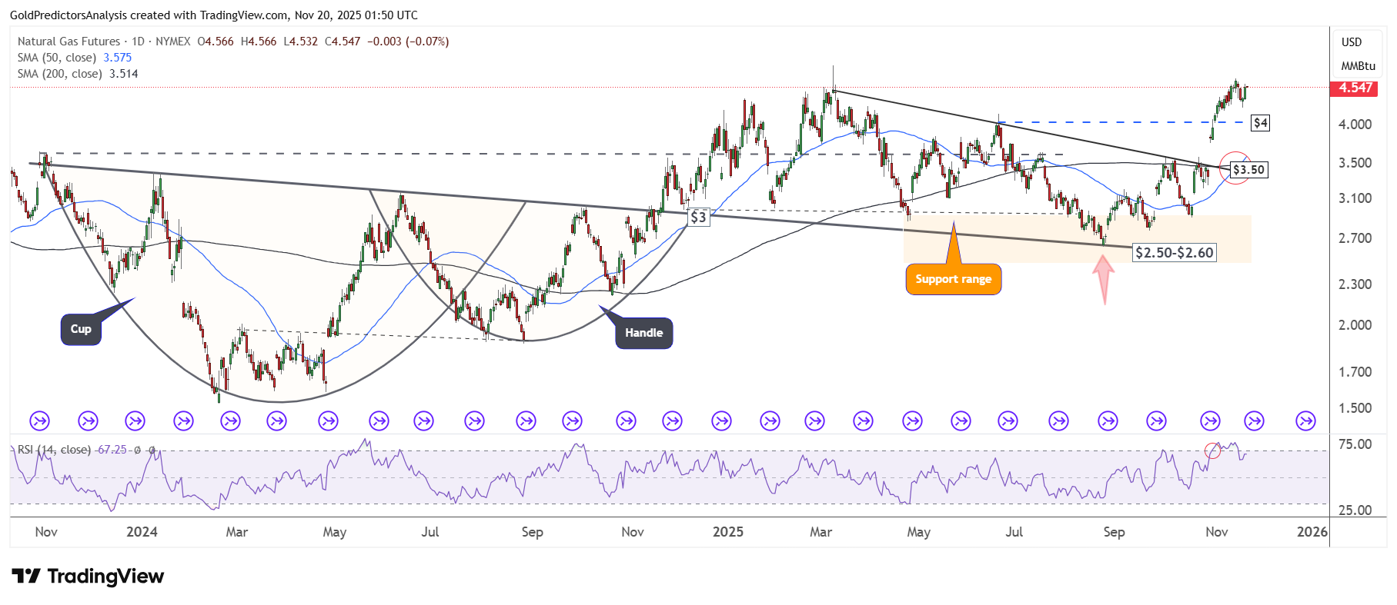
Task: Click the rightmost purple contract rollover marker
Action: tap(1305, 421)
